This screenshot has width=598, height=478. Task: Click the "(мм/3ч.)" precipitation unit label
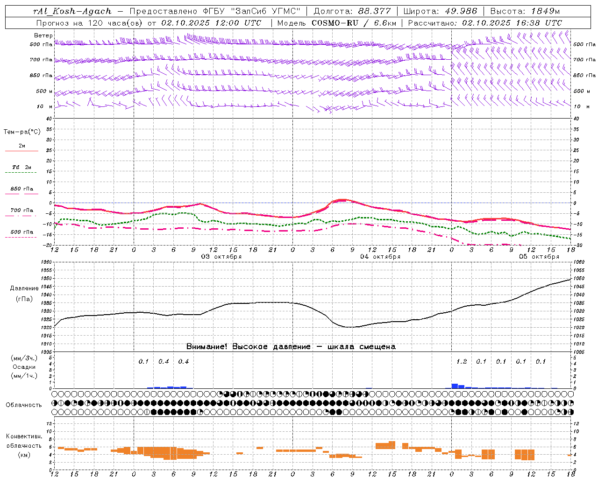pos(24,358)
